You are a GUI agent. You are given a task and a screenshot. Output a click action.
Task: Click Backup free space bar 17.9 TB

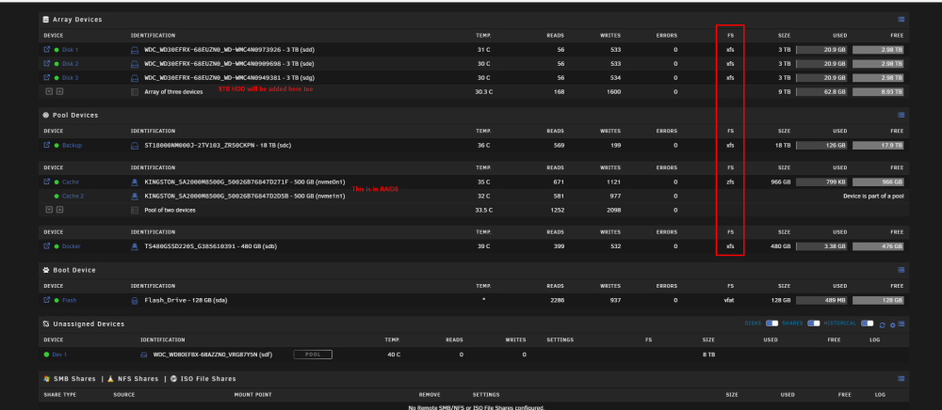[878, 145]
